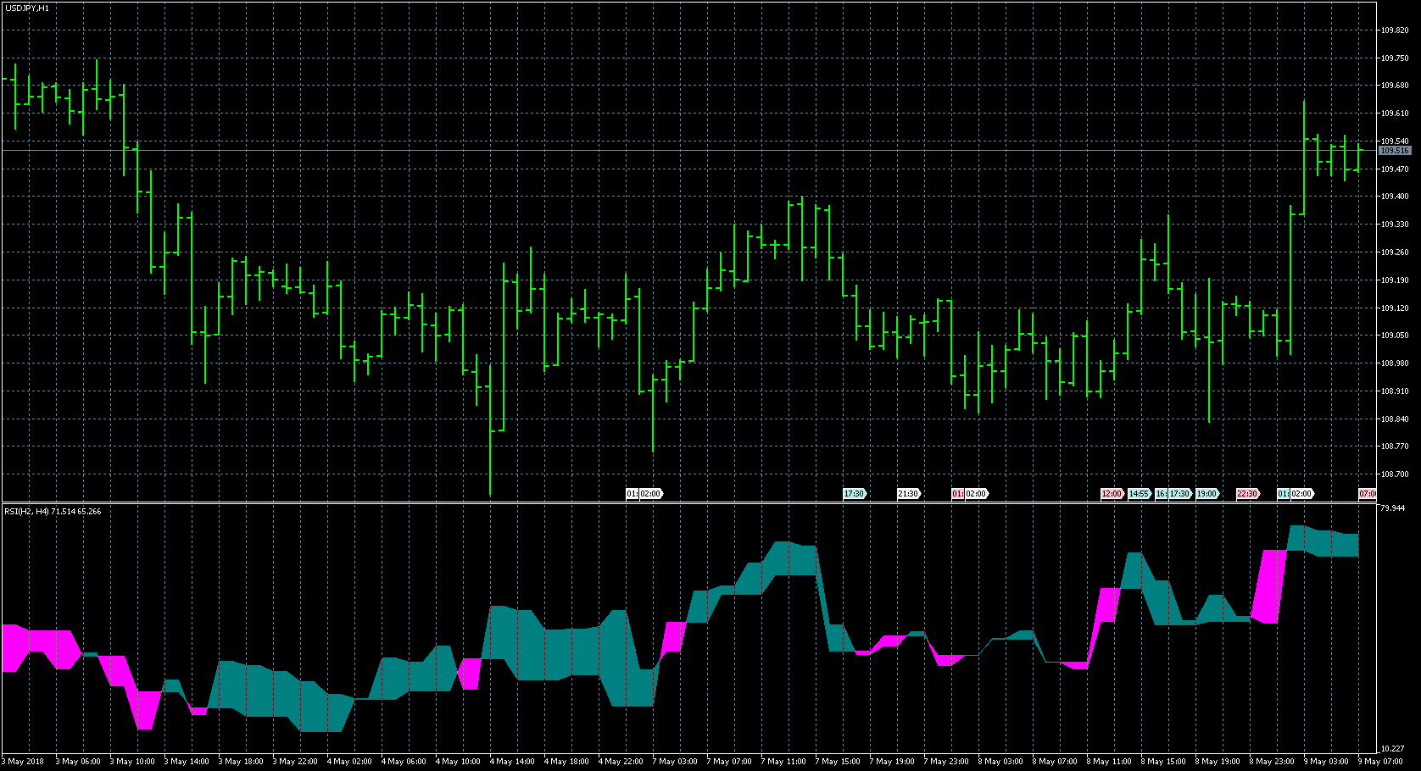1421x771 pixels.
Task: Select the pink 12:00 event marker
Action: (1112, 494)
